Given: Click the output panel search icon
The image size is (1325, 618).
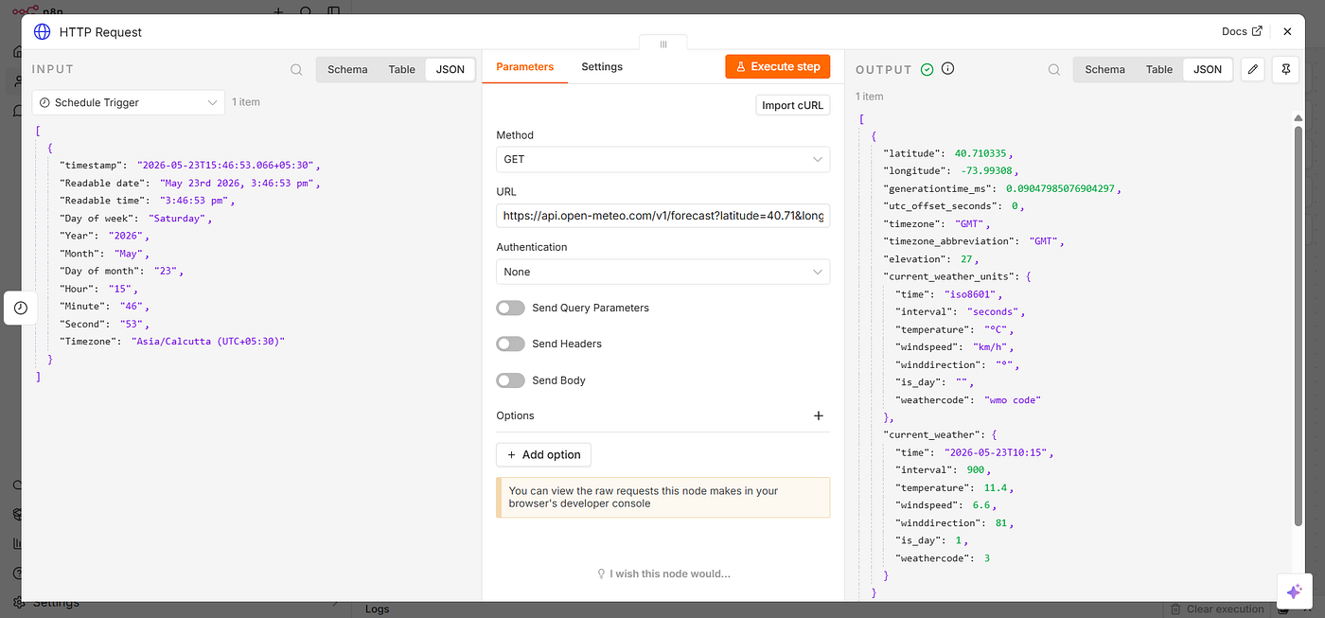Looking at the screenshot, I should click(x=1053, y=69).
